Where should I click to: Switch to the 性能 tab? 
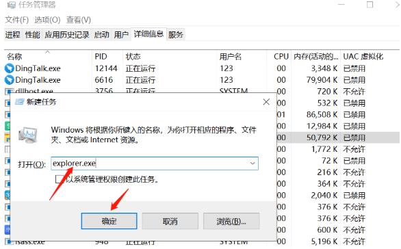pos(32,34)
